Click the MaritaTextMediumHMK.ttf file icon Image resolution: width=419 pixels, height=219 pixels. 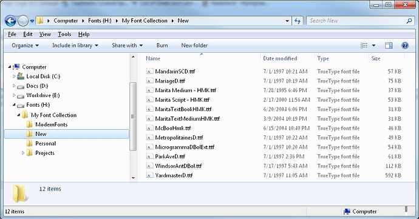[x=149, y=118]
